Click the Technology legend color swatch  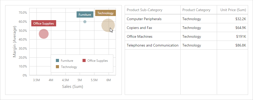pyautogui.click(x=57, y=67)
